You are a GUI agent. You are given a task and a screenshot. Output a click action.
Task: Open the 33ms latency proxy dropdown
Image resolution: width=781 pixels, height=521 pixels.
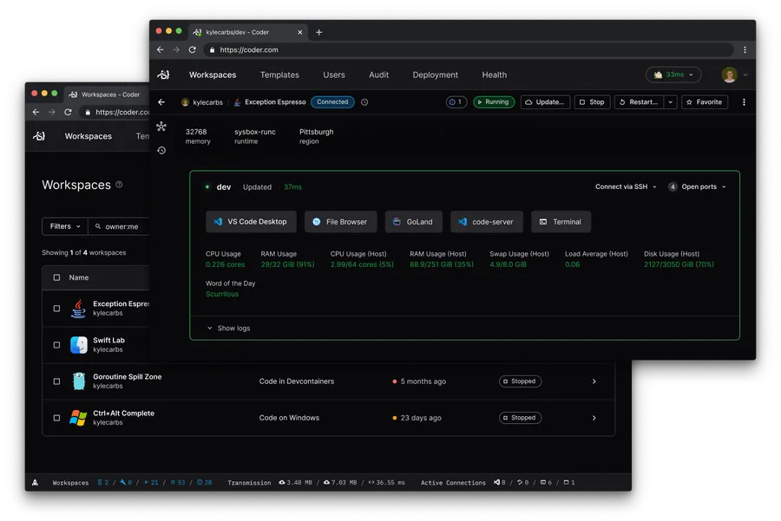click(x=673, y=75)
